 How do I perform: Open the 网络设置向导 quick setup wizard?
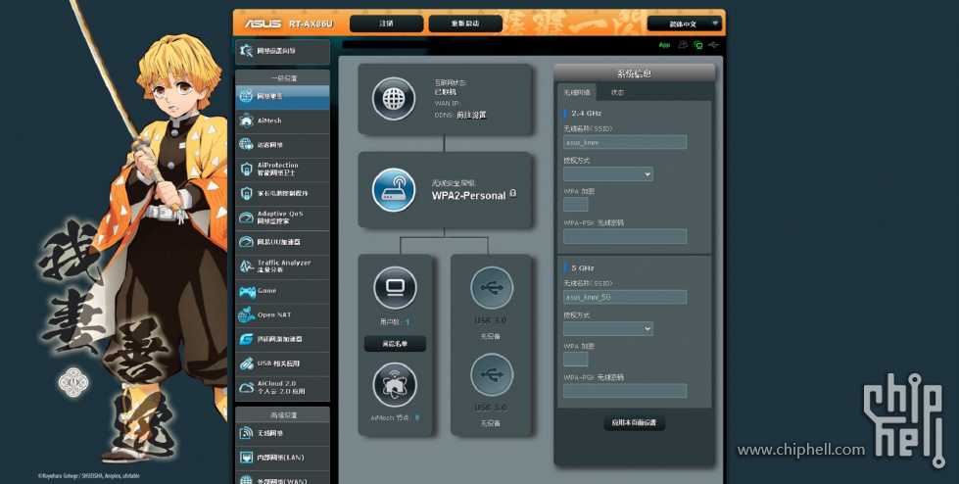point(282,51)
